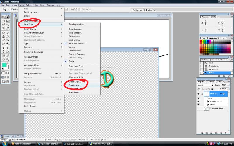234x146 pixels.
Task: Toggle Lock All padlock in Layers panel
Action: coord(212,89)
